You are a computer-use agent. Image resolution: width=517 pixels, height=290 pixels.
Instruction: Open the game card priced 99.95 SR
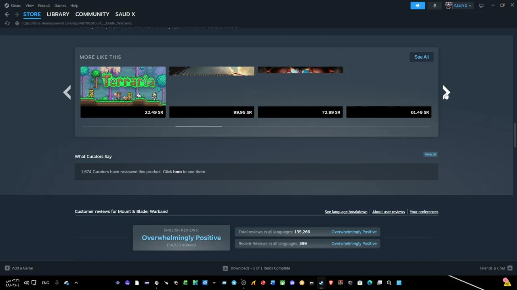tap(212, 92)
